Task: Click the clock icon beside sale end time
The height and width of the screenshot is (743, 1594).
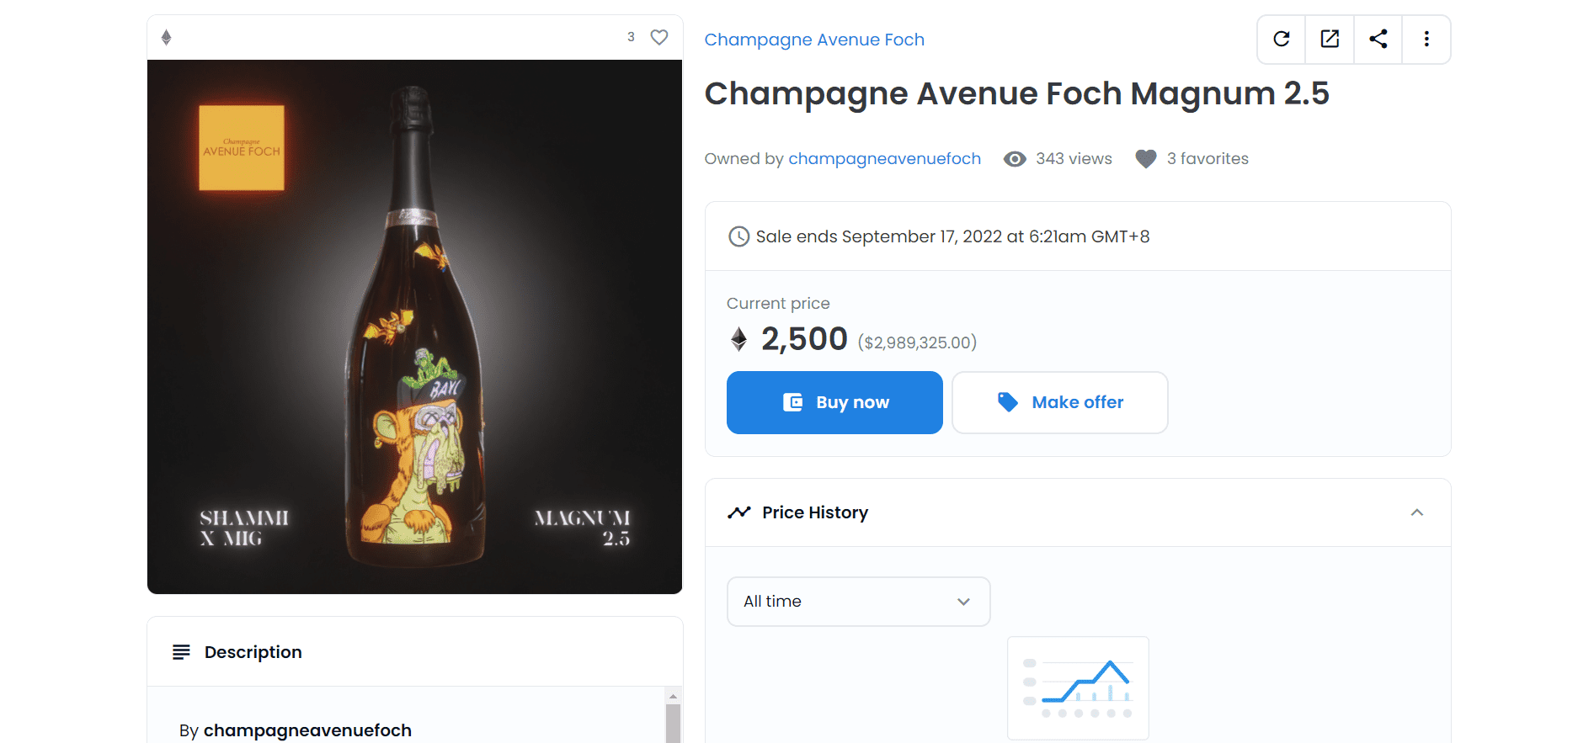Action: coord(738,236)
